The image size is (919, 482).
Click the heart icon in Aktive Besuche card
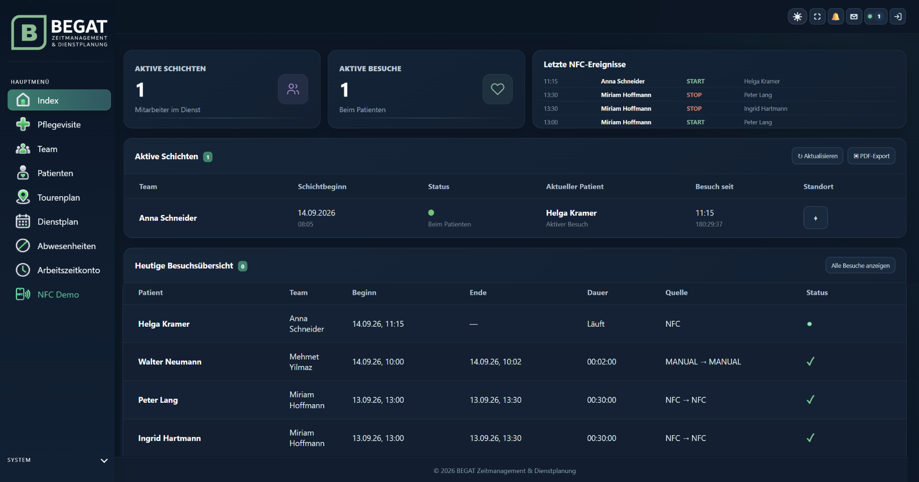[x=497, y=89]
